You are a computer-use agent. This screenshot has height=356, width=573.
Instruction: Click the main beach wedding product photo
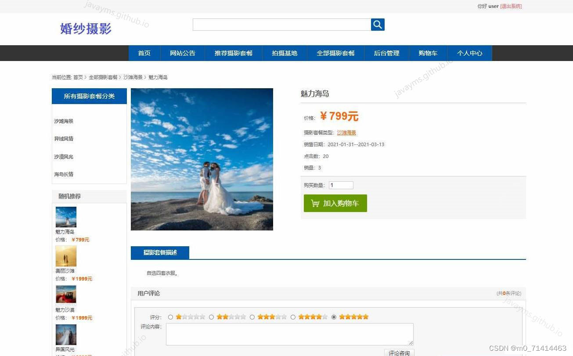coord(202,159)
